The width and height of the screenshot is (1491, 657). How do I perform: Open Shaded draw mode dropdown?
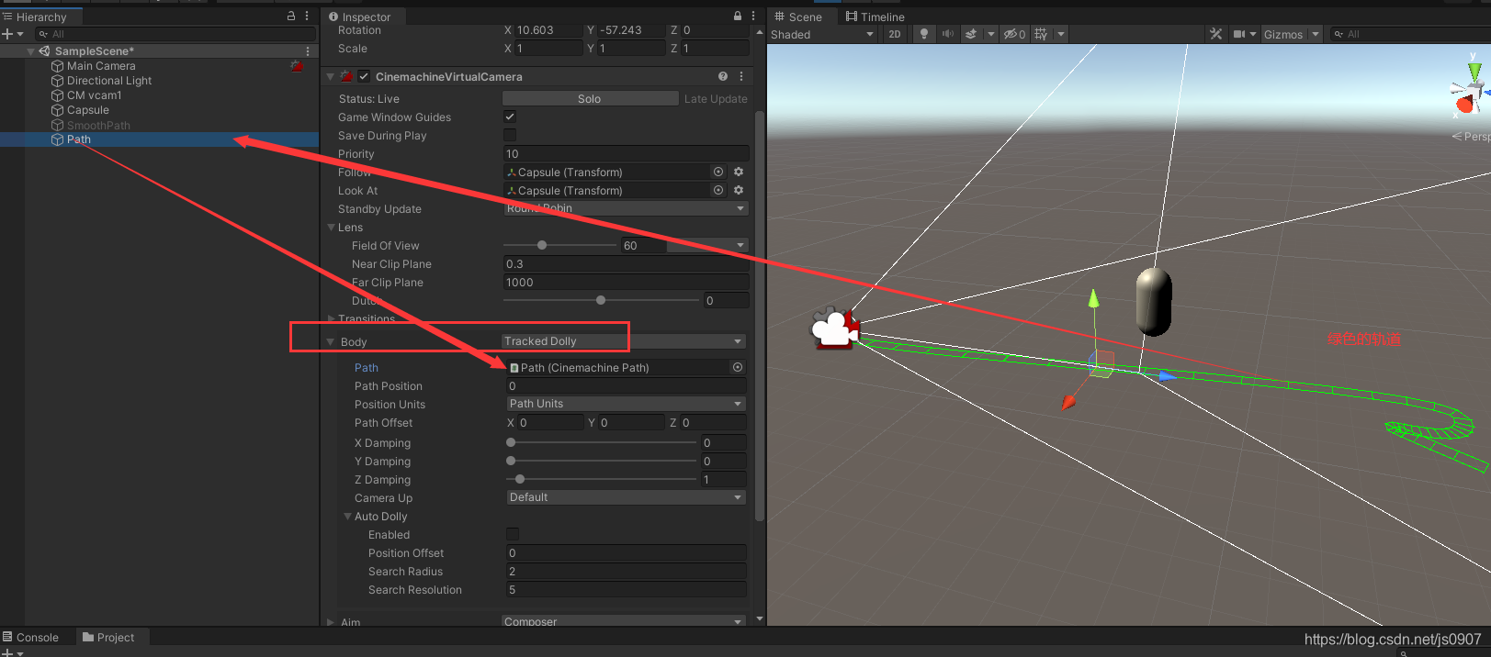(x=822, y=34)
